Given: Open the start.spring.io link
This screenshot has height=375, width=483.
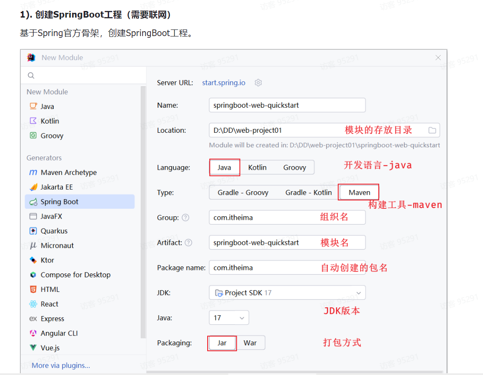Looking at the screenshot, I should pos(223,82).
